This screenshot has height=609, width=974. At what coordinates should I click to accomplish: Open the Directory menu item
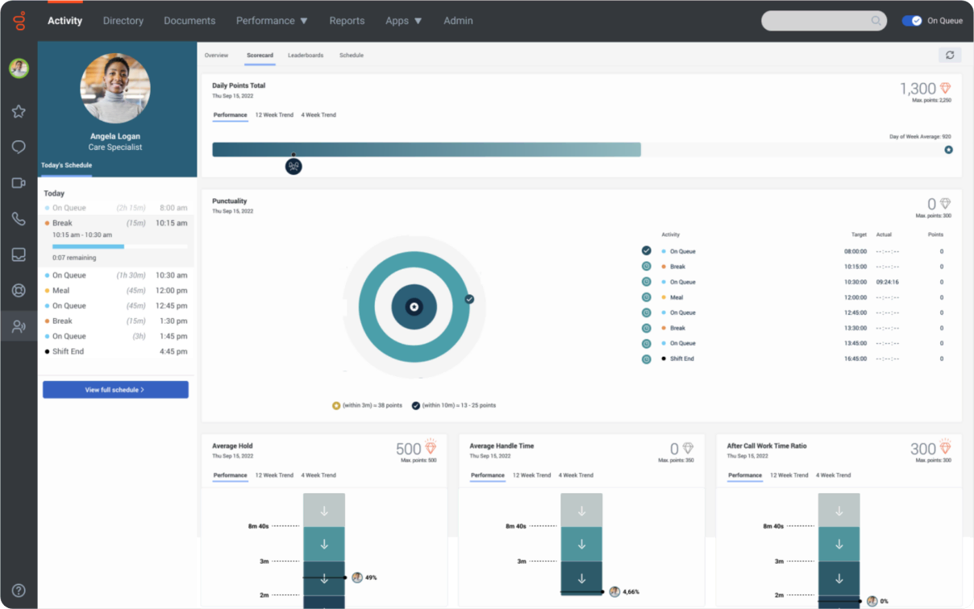click(x=123, y=21)
